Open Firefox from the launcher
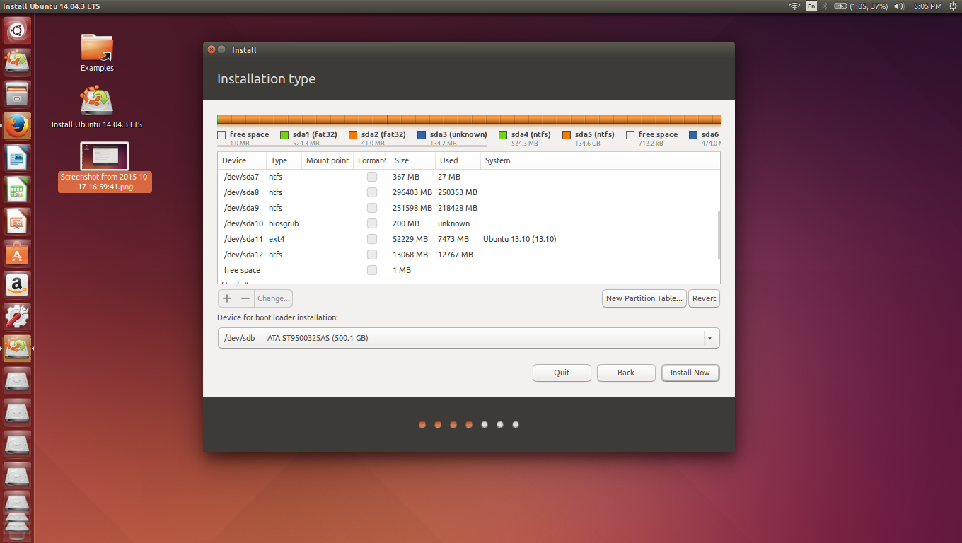The width and height of the screenshot is (962, 543). 17,126
